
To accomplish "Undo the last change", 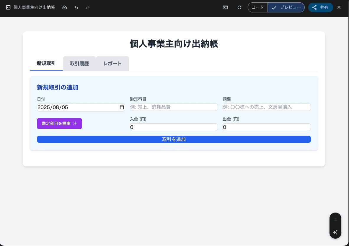I will click(x=76, y=8).
